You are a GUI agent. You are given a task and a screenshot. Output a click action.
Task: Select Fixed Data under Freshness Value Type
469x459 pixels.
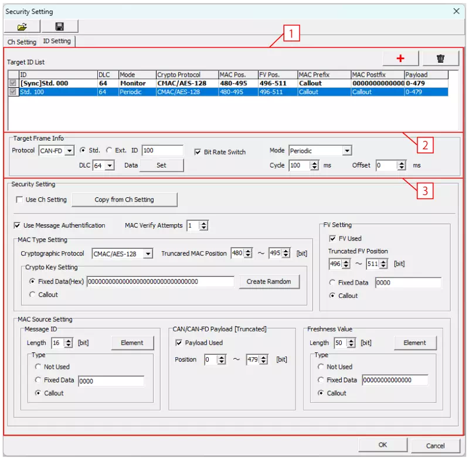(x=322, y=379)
